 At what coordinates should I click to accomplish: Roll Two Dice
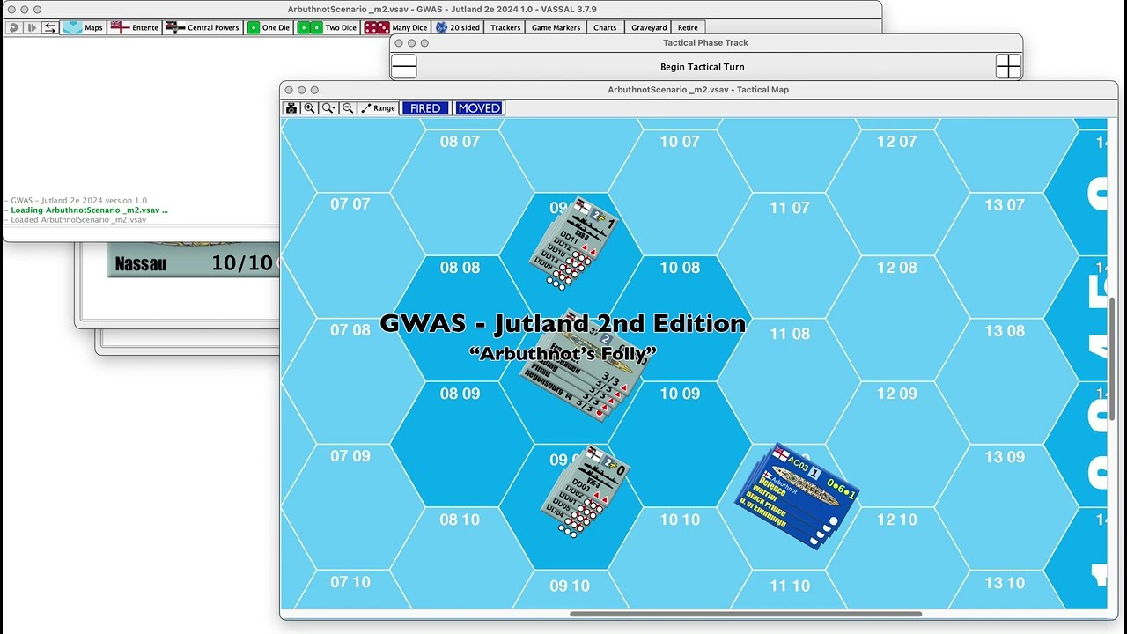point(328,27)
